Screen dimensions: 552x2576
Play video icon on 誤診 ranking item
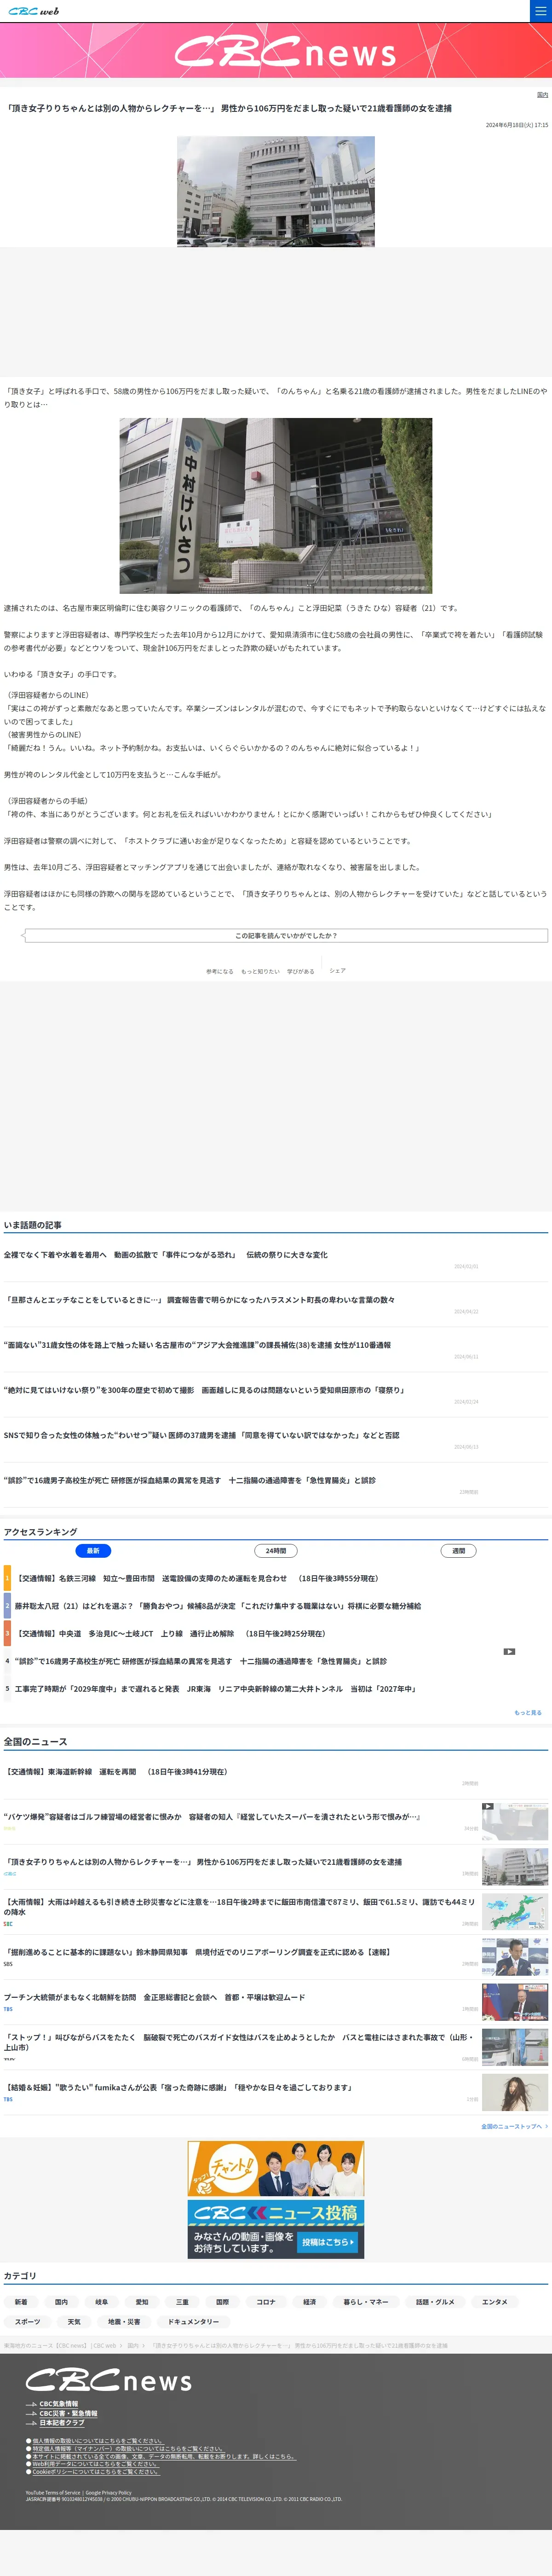(509, 1652)
